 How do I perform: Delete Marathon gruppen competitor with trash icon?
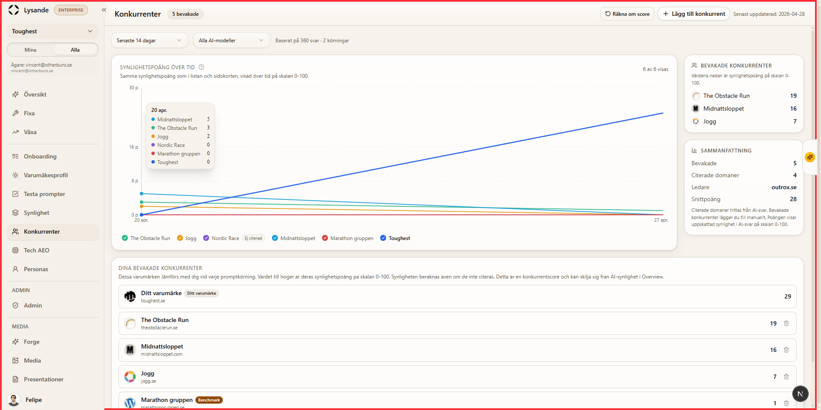point(786,403)
